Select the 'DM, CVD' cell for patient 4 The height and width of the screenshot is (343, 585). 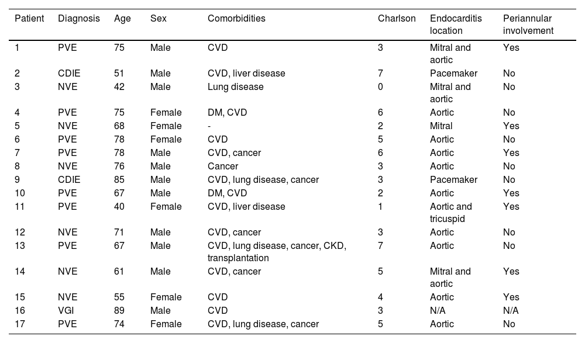coord(227,112)
